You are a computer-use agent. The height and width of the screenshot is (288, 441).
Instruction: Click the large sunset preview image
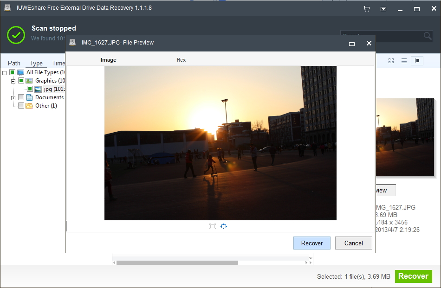(220, 143)
